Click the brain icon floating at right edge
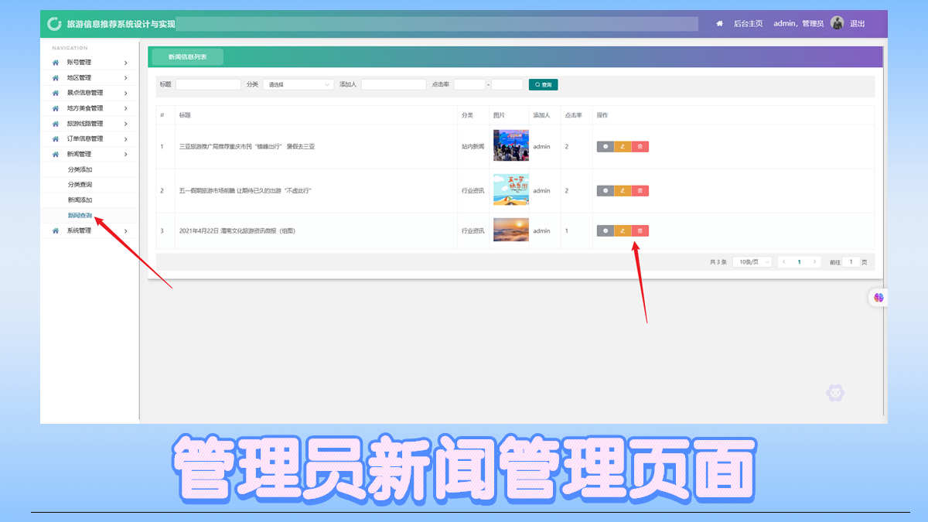Viewport: 928px width, 522px height. point(879,297)
